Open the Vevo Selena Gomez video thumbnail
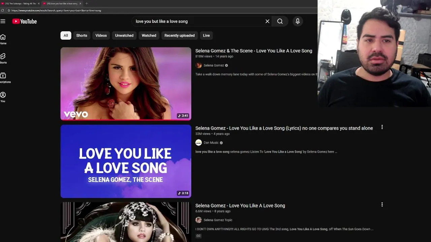Screen dimensions: 431x242 pos(126,84)
